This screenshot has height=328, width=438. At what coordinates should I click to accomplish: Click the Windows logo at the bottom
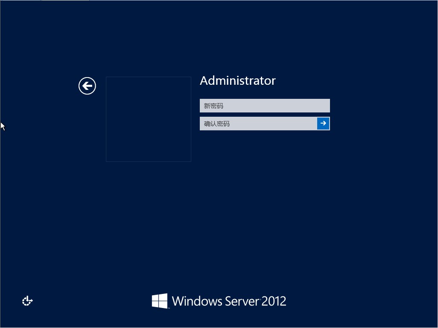160,301
